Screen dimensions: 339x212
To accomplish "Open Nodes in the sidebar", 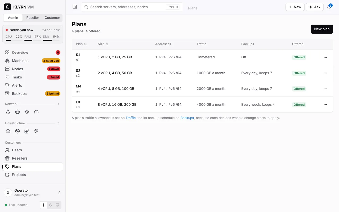I will (33, 69).
